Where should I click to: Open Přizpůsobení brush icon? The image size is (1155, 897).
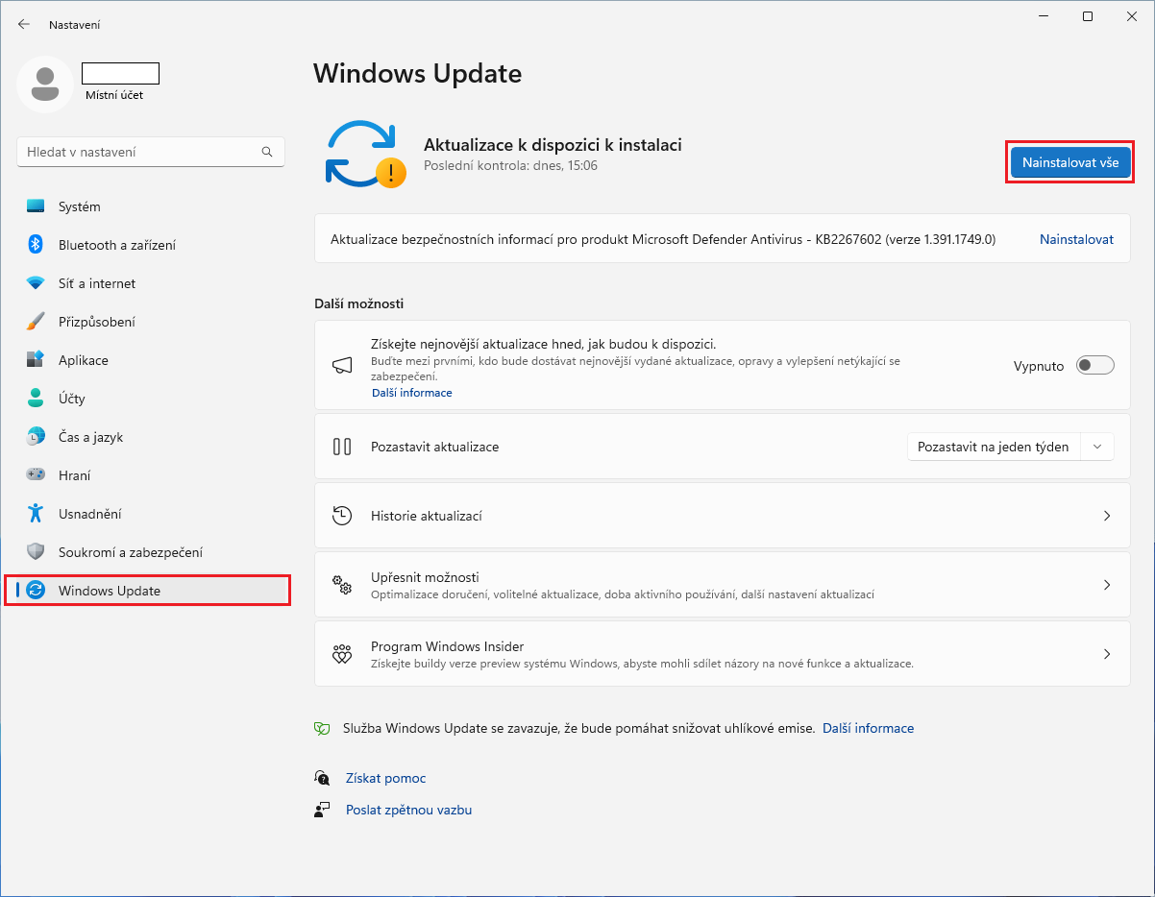click(x=36, y=322)
